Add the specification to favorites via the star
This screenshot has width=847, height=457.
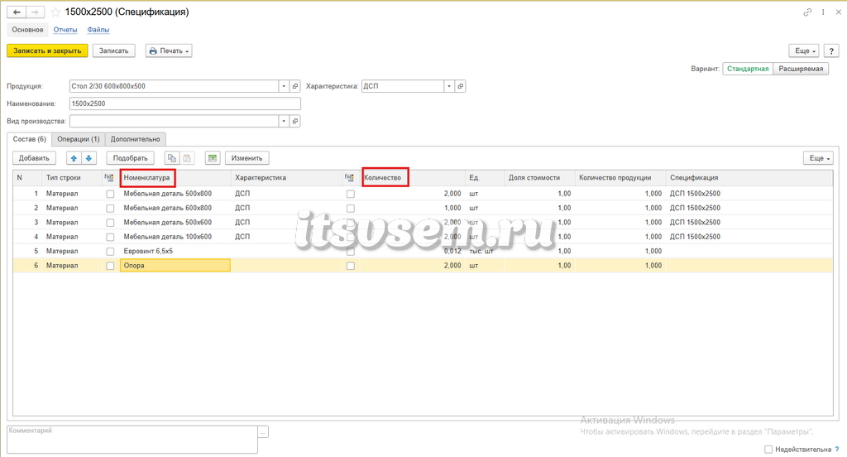coord(55,12)
